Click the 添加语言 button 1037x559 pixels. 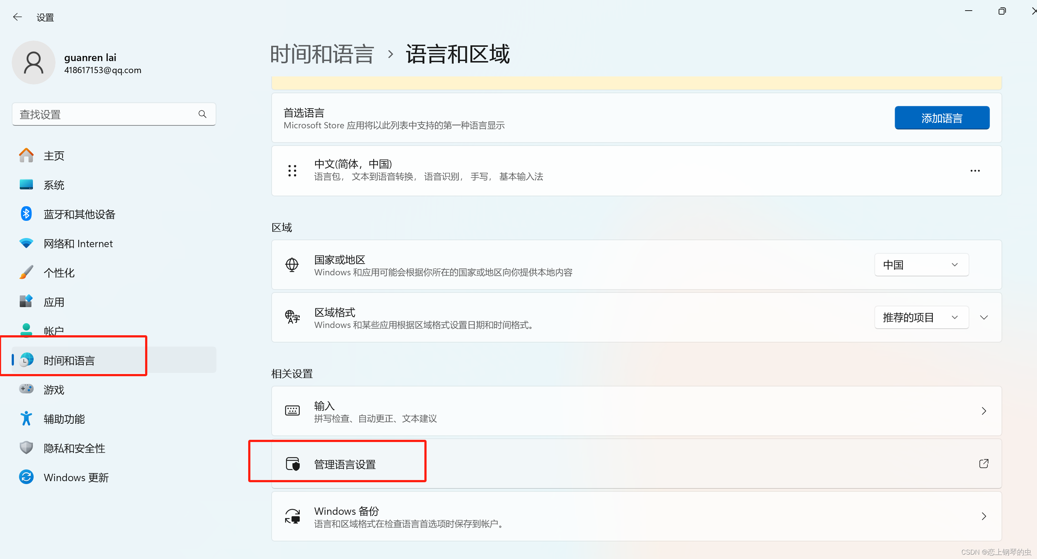coord(942,118)
